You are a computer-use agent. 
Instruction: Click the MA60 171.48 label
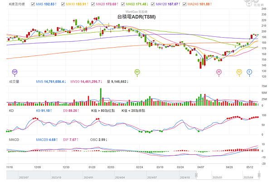pyautogui.click(x=137, y=4)
